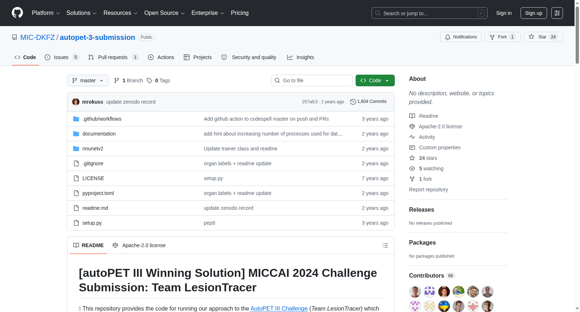The image size is (580, 312).
Task: Click the eye icon next to 5 watching
Action: [x=412, y=169]
